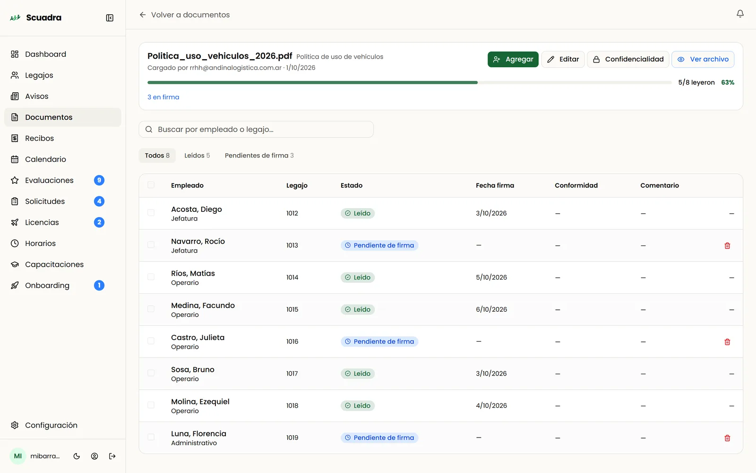Open Dashboard from the sidebar
This screenshot has height=473, width=756.
point(63,54)
